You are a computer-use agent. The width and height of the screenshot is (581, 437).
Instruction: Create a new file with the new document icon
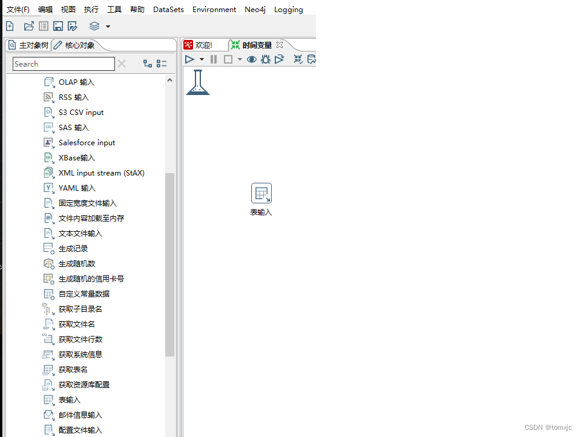click(x=10, y=26)
